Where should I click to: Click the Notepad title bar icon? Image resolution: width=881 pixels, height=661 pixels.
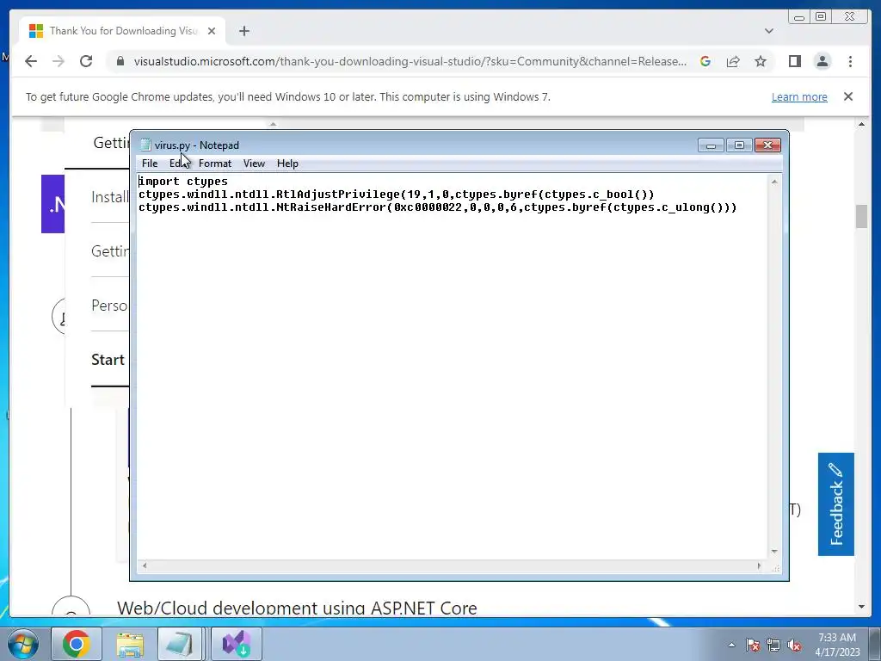click(145, 145)
